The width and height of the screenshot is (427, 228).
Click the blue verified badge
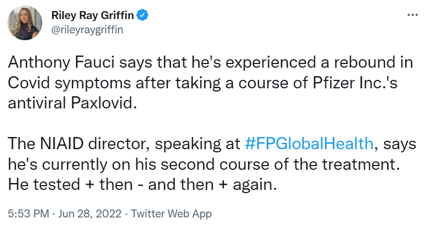tap(142, 16)
